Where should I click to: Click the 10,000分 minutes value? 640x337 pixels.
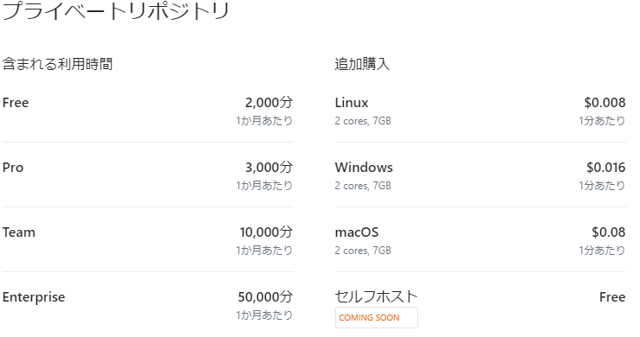(266, 232)
